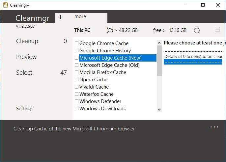The width and height of the screenshot is (226, 162).
Task: Tick the Microsoft Edge Cache (Old) checkbox
Action: [x=76, y=65]
